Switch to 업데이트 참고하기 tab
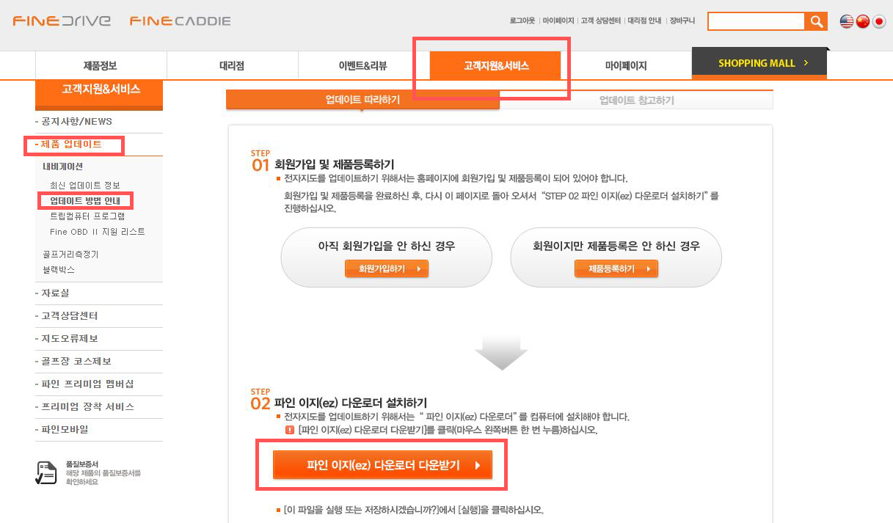The height and width of the screenshot is (523, 893). (636, 100)
